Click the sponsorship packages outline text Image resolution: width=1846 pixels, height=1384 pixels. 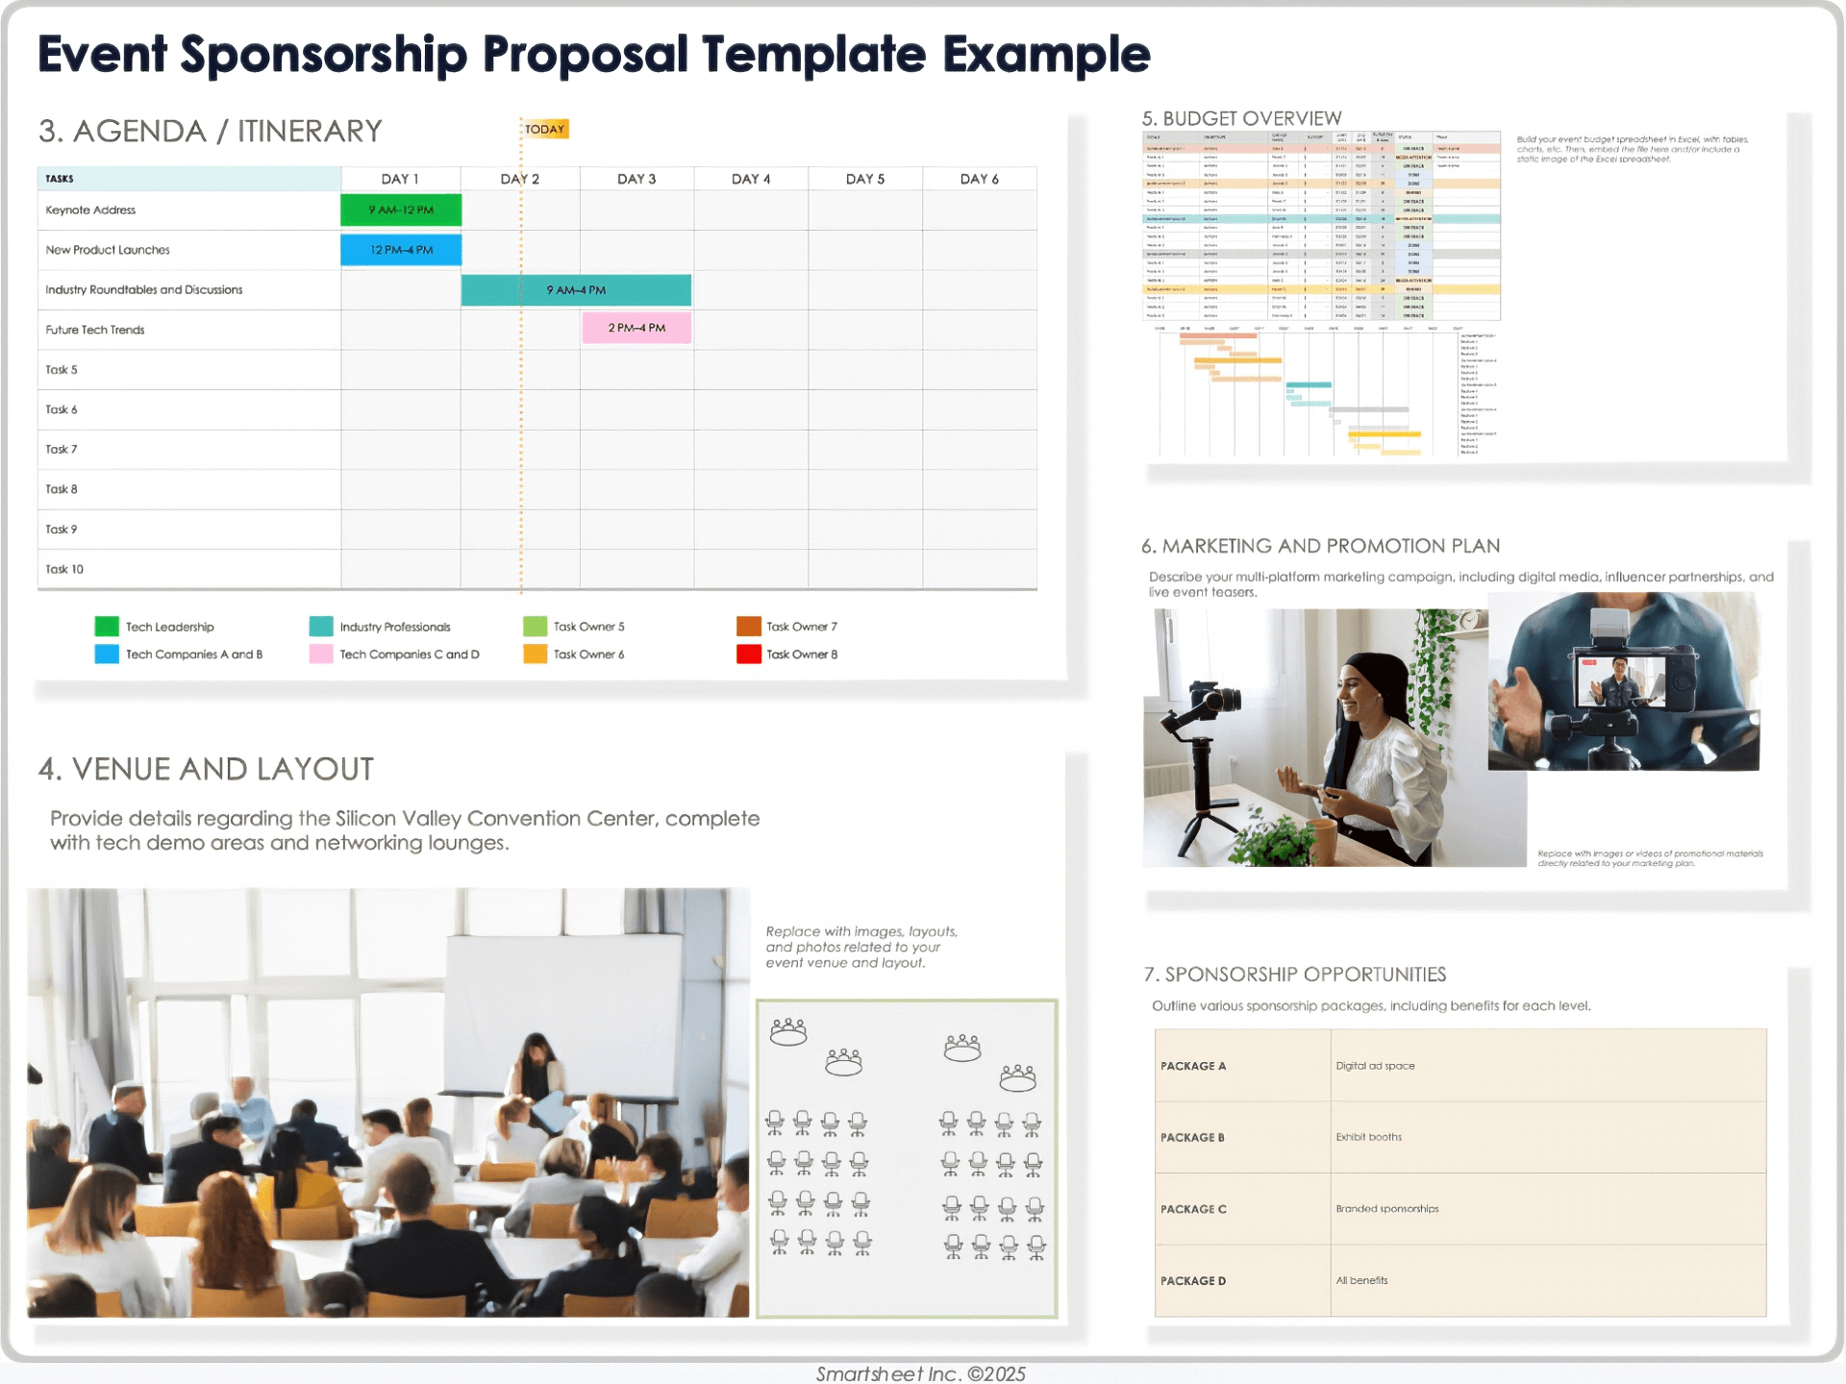1371,1006
